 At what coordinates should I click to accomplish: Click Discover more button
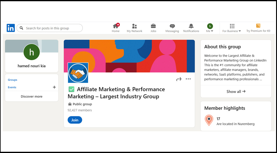32,96
